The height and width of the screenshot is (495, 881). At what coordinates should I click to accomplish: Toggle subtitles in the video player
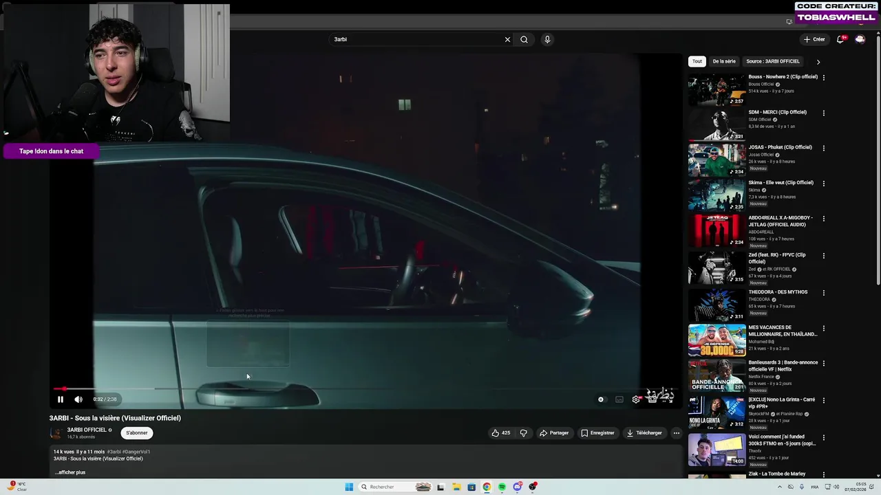pos(619,399)
